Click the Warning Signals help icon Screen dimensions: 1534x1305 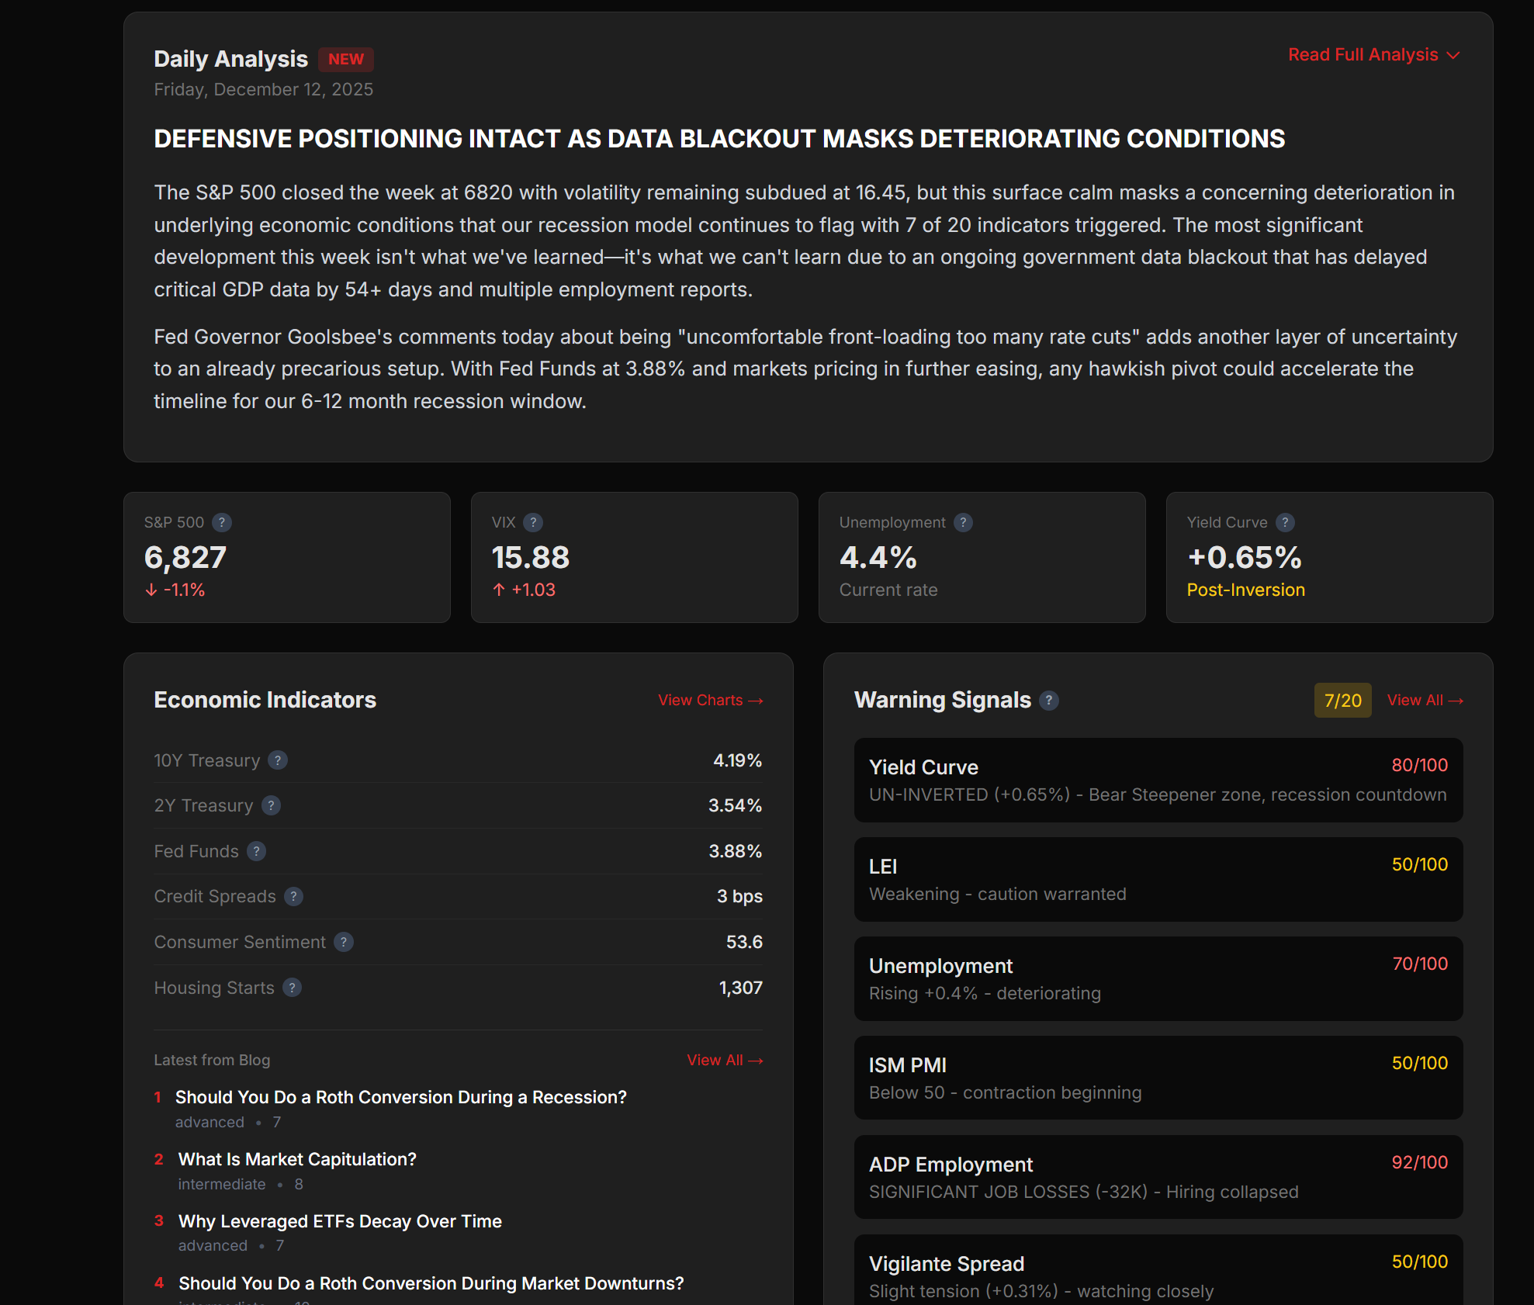[x=1049, y=701]
